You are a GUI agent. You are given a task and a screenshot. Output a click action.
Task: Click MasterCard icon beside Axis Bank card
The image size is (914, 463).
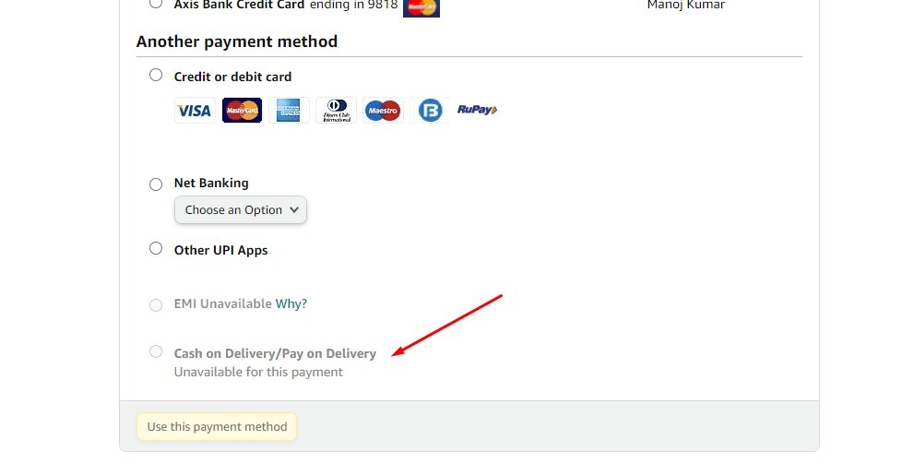[421, 7]
